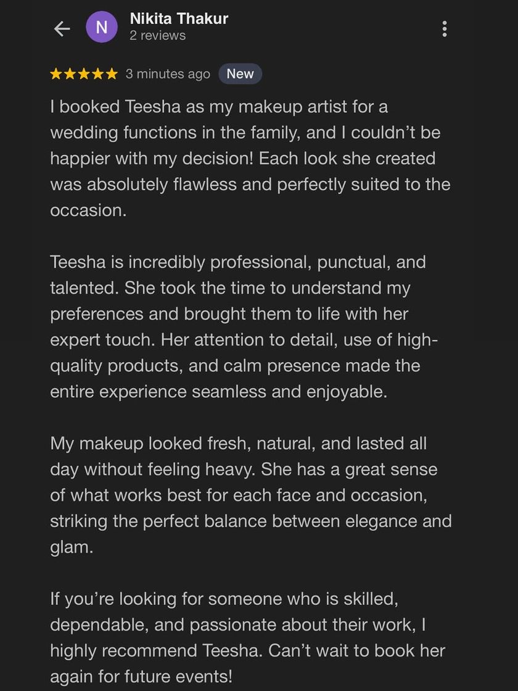Go back using the left arrow

tap(62, 28)
